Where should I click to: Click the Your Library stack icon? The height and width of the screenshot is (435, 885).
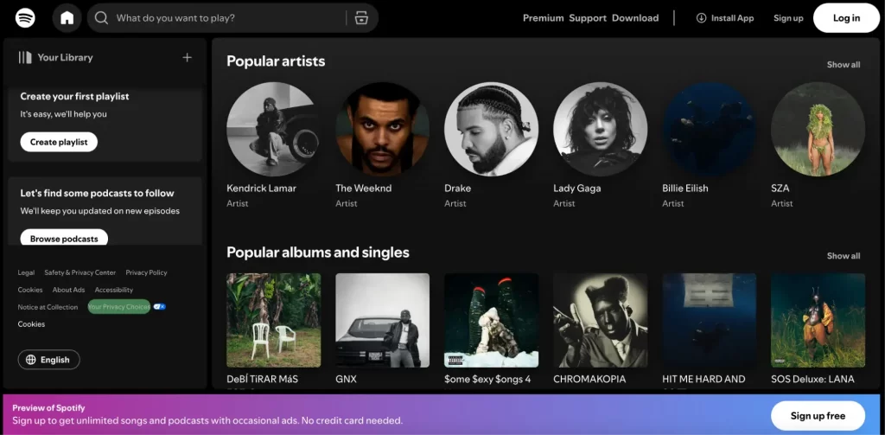point(25,58)
